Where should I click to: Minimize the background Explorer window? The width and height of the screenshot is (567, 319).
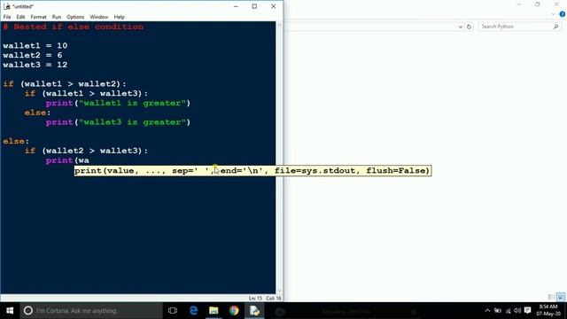(519, 4)
